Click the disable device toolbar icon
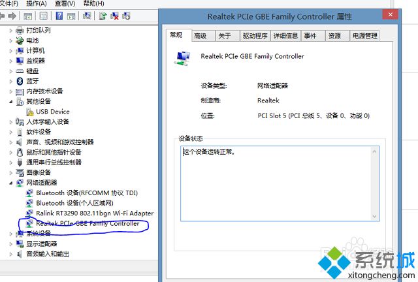The image size is (418, 282). [x=126, y=16]
